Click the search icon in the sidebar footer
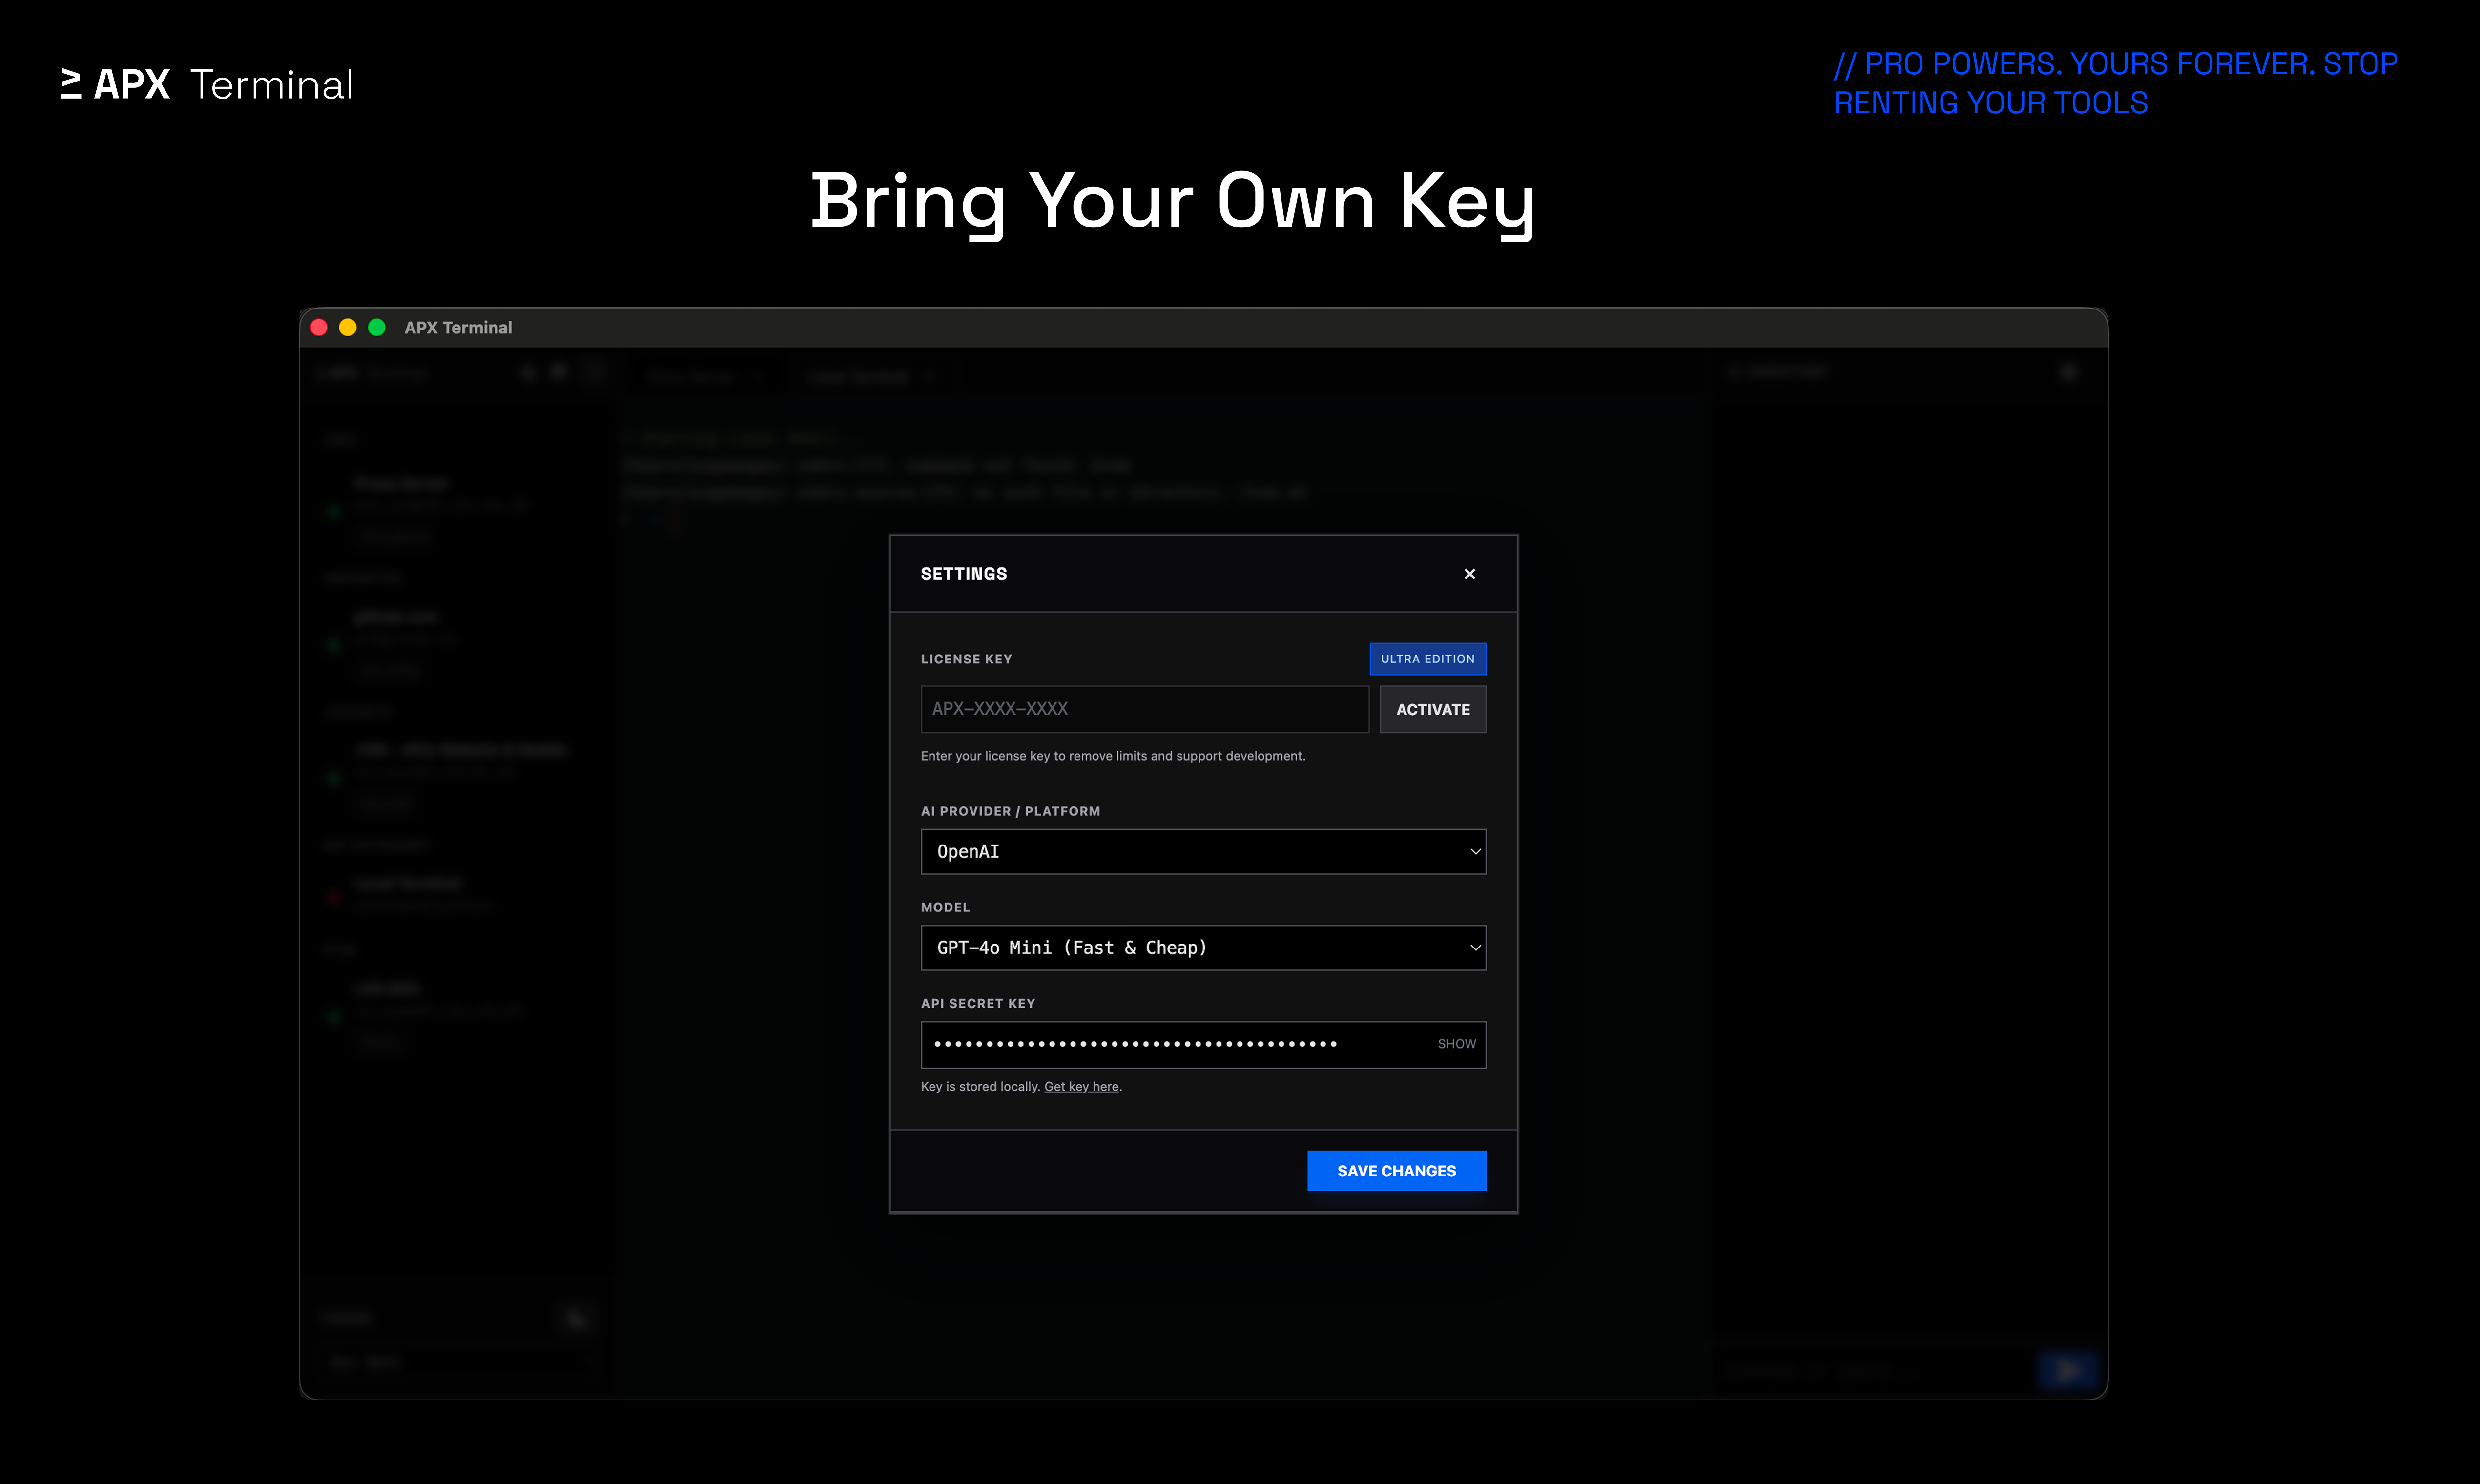 (576, 1319)
